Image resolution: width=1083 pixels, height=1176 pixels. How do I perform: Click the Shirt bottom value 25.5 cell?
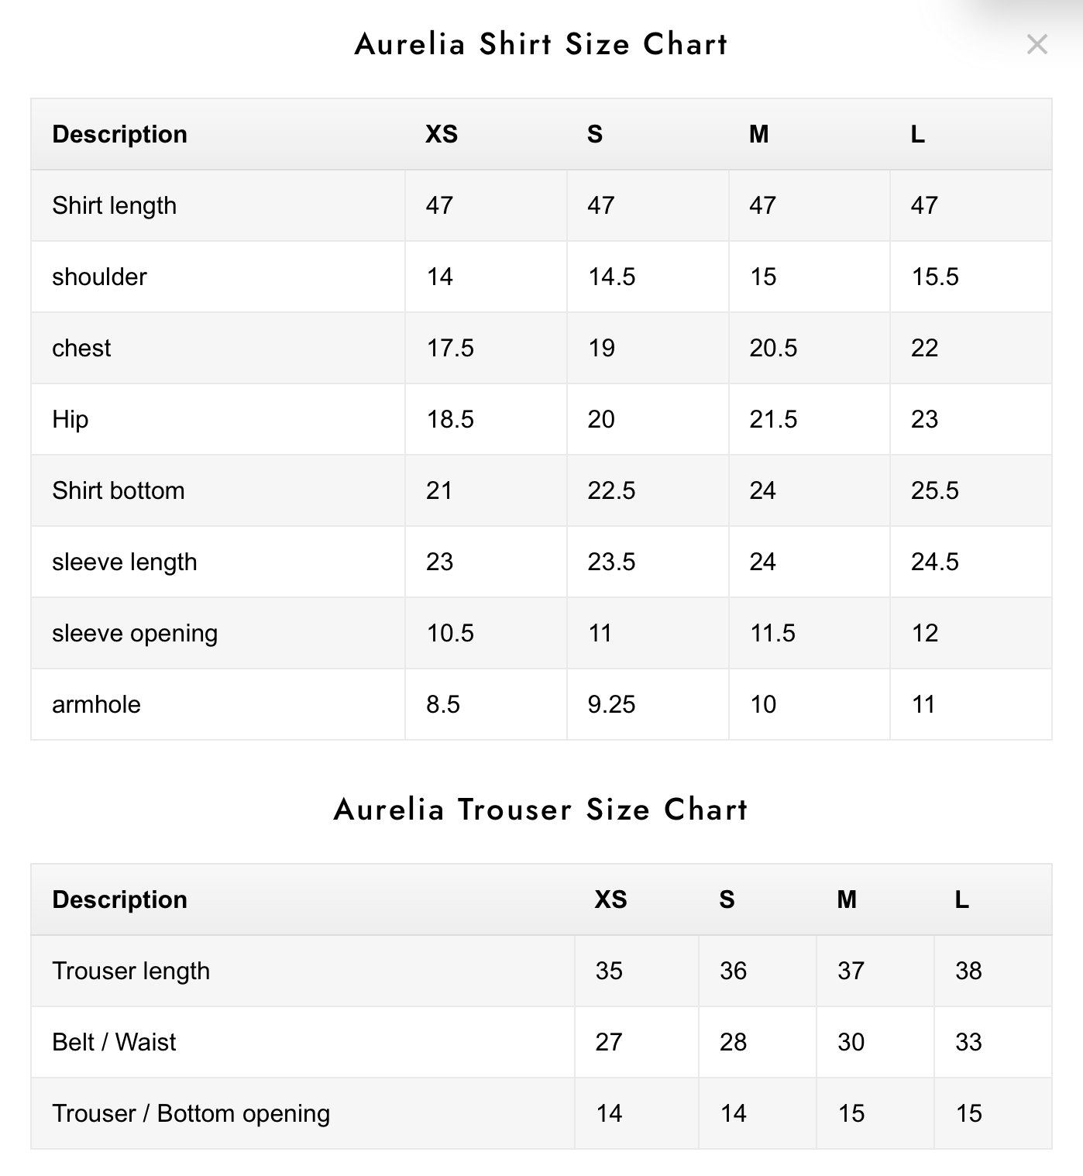tap(971, 490)
